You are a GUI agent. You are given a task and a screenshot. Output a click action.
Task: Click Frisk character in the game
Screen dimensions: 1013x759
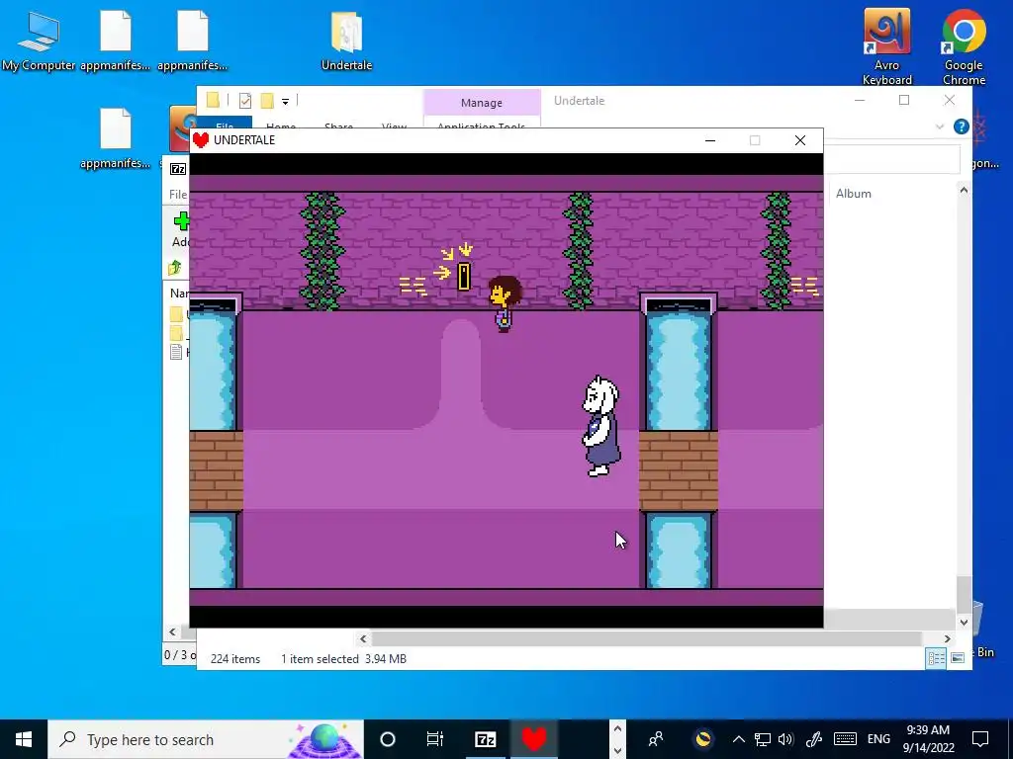(x=504, y=304)
